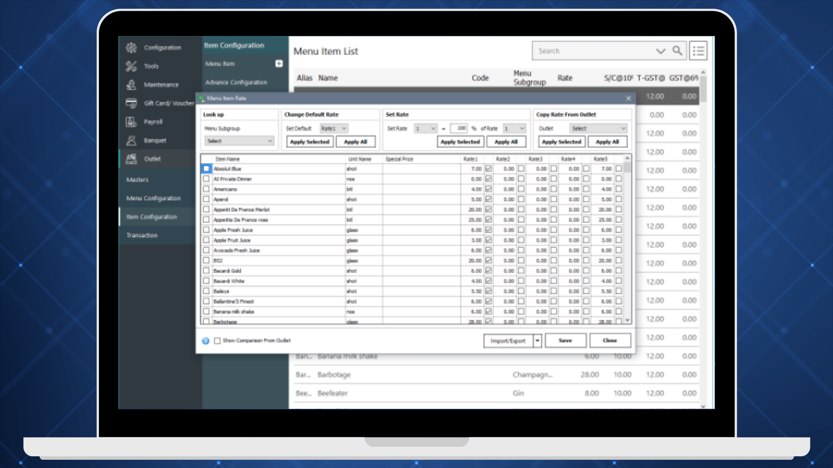
Task: Click the Save button
Action: [x=565, y=341]
